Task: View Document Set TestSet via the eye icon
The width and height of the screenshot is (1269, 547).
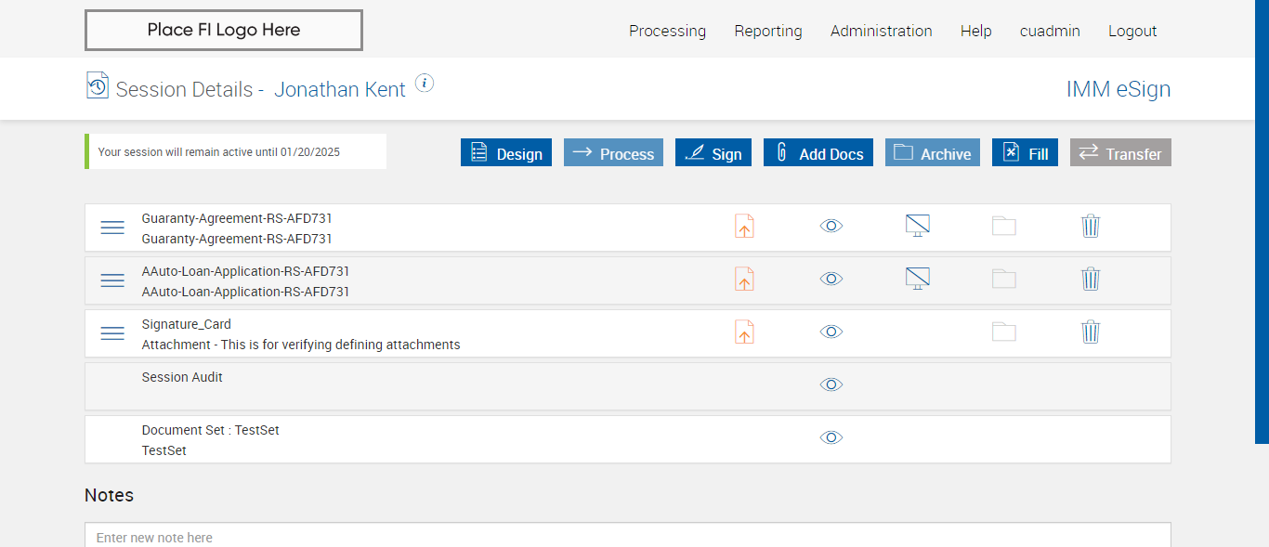Action: pos(831,437)
